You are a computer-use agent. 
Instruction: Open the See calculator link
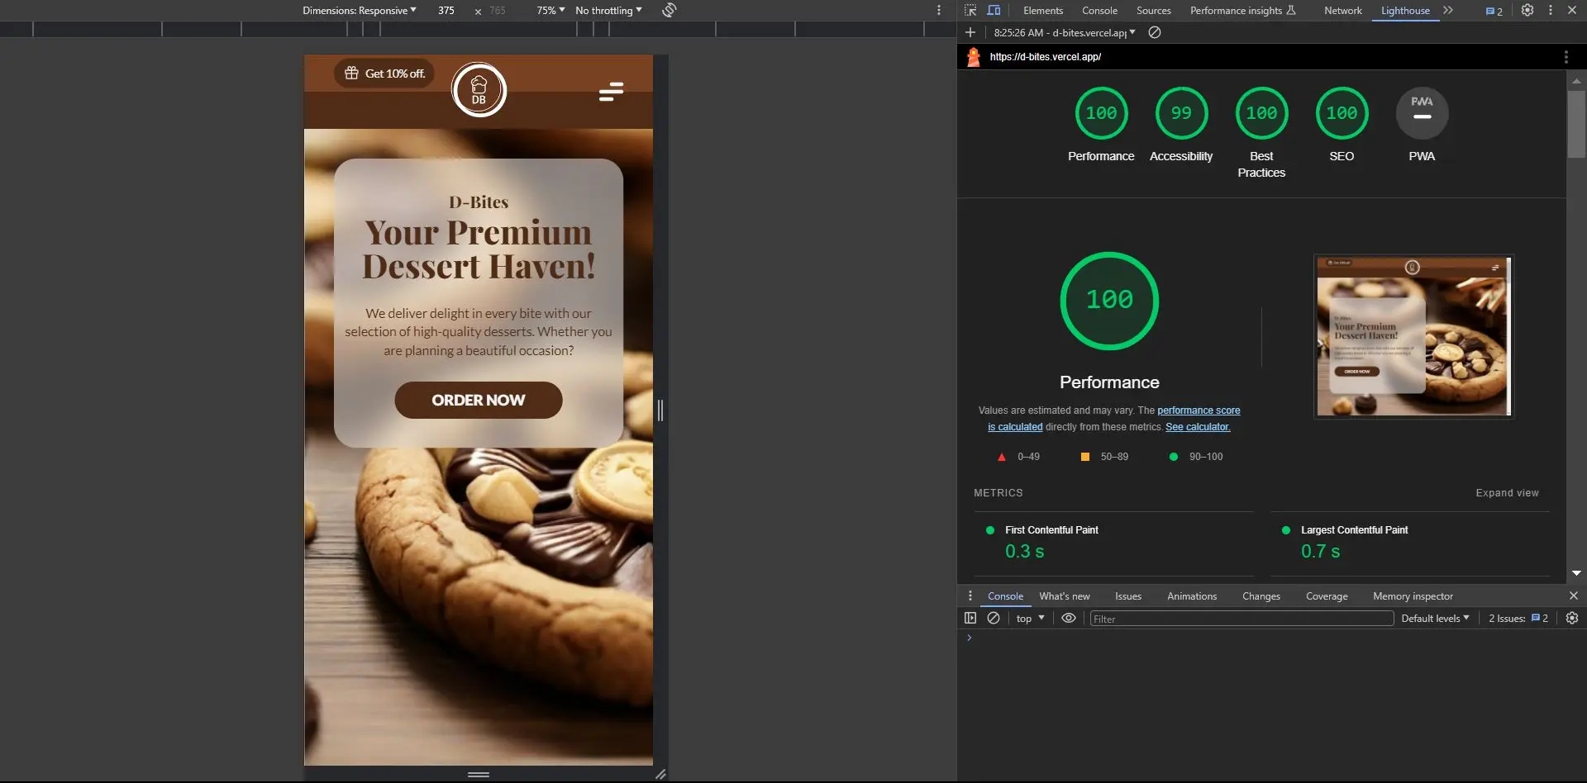1198,427
